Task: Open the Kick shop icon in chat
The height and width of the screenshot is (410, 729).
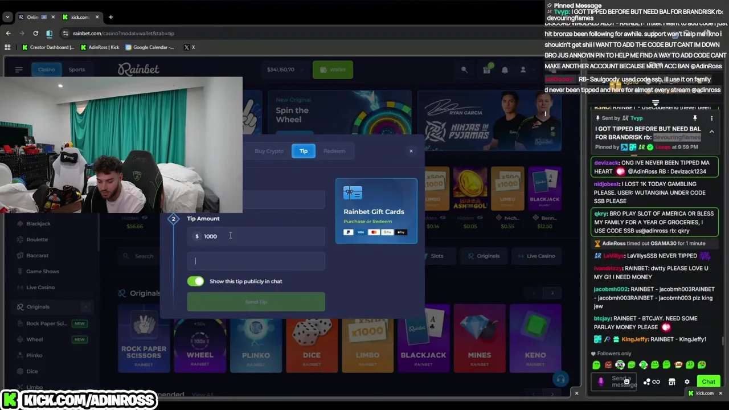Action: [671, 382]
